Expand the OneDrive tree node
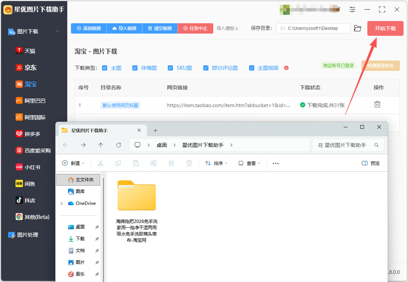 61,203
